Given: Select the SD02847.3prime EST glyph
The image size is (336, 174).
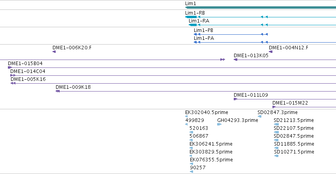Looking at the screenshot, I should (x=259, y=116).
